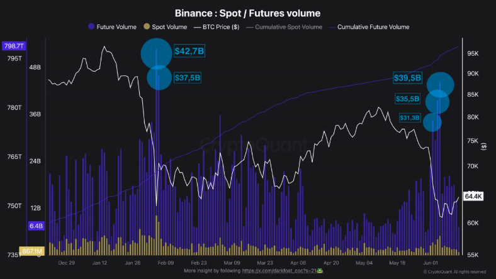Click the 60K price axis label
This screenshot has width=496, height=279.
tap(473, 222)
